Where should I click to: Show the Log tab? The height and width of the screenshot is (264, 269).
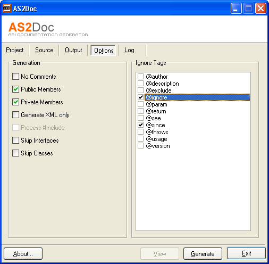click(129, 50)
